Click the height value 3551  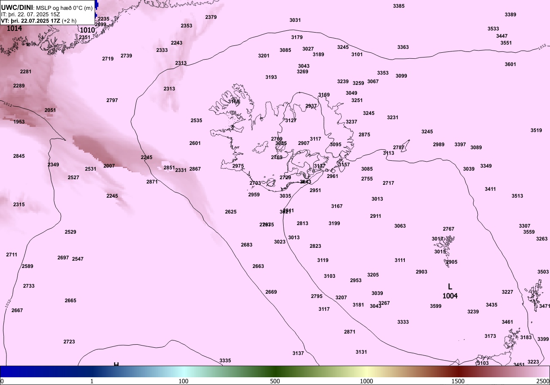[x=506, y=43]
